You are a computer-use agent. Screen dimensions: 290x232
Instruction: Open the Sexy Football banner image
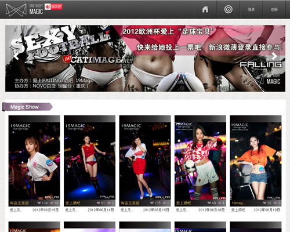point(145,58)
